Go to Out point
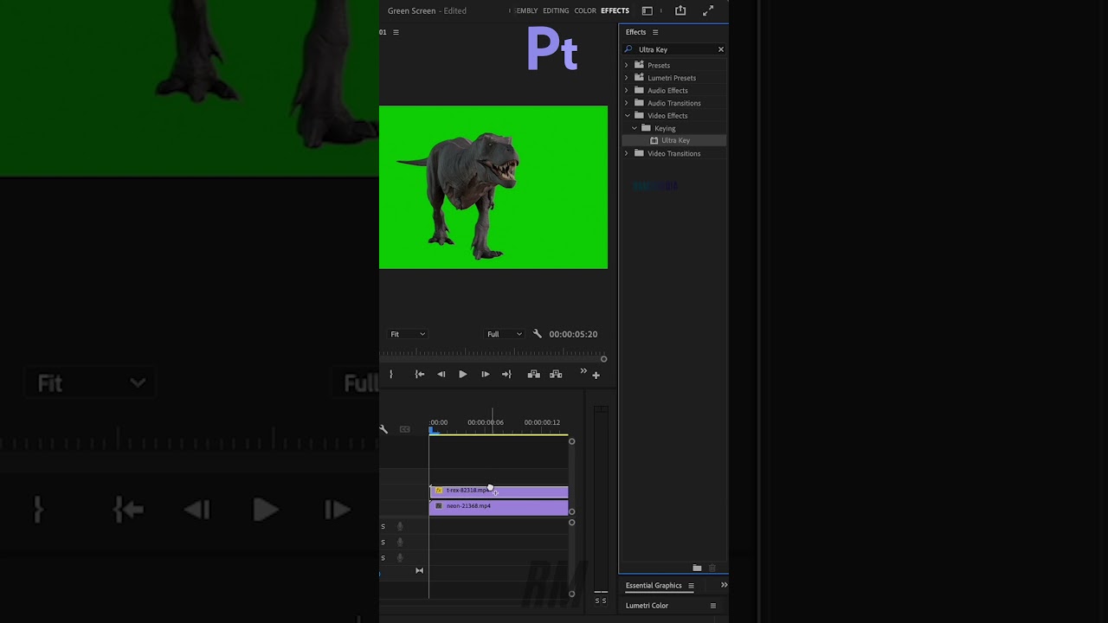Screen dimensions: 1108x623 (506, 375)
